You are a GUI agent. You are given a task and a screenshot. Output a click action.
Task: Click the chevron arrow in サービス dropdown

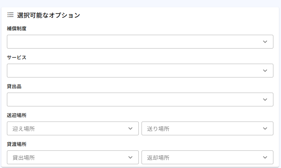click(x=265, y=71)
